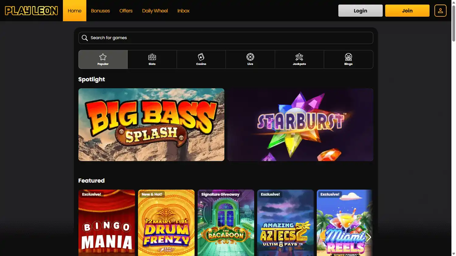Select the Casino cards category icon
The height and width of the screenshot is (256, 456).
click(201, 59)
